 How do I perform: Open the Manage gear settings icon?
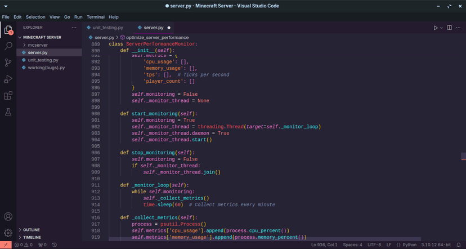8,232
